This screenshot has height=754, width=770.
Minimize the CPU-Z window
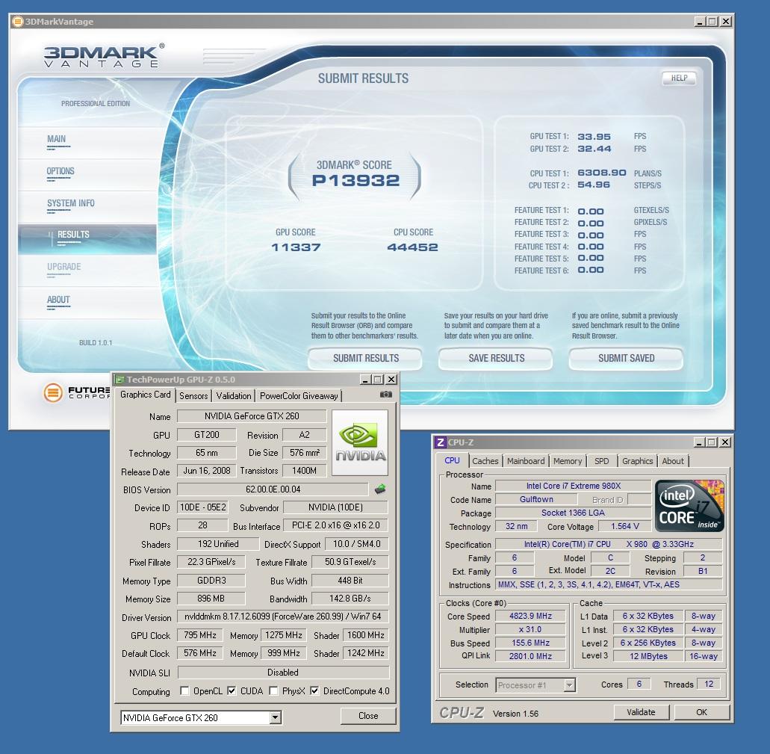tap(699, 442)
